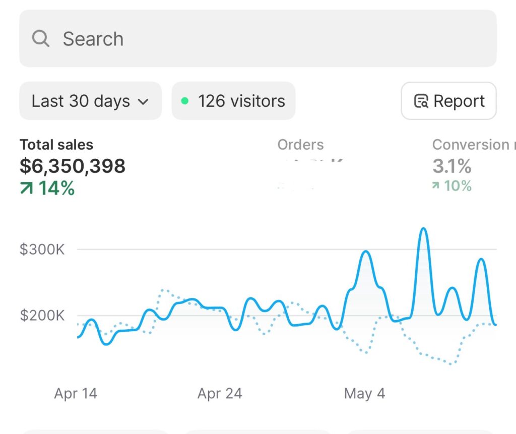
Task: Click the green live visitors dot
Action: 185,101
